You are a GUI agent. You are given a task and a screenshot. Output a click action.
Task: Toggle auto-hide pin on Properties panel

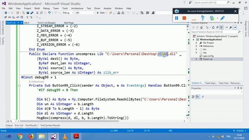[238, 88]
